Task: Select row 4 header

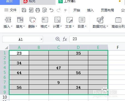Action: coord(5,68)
